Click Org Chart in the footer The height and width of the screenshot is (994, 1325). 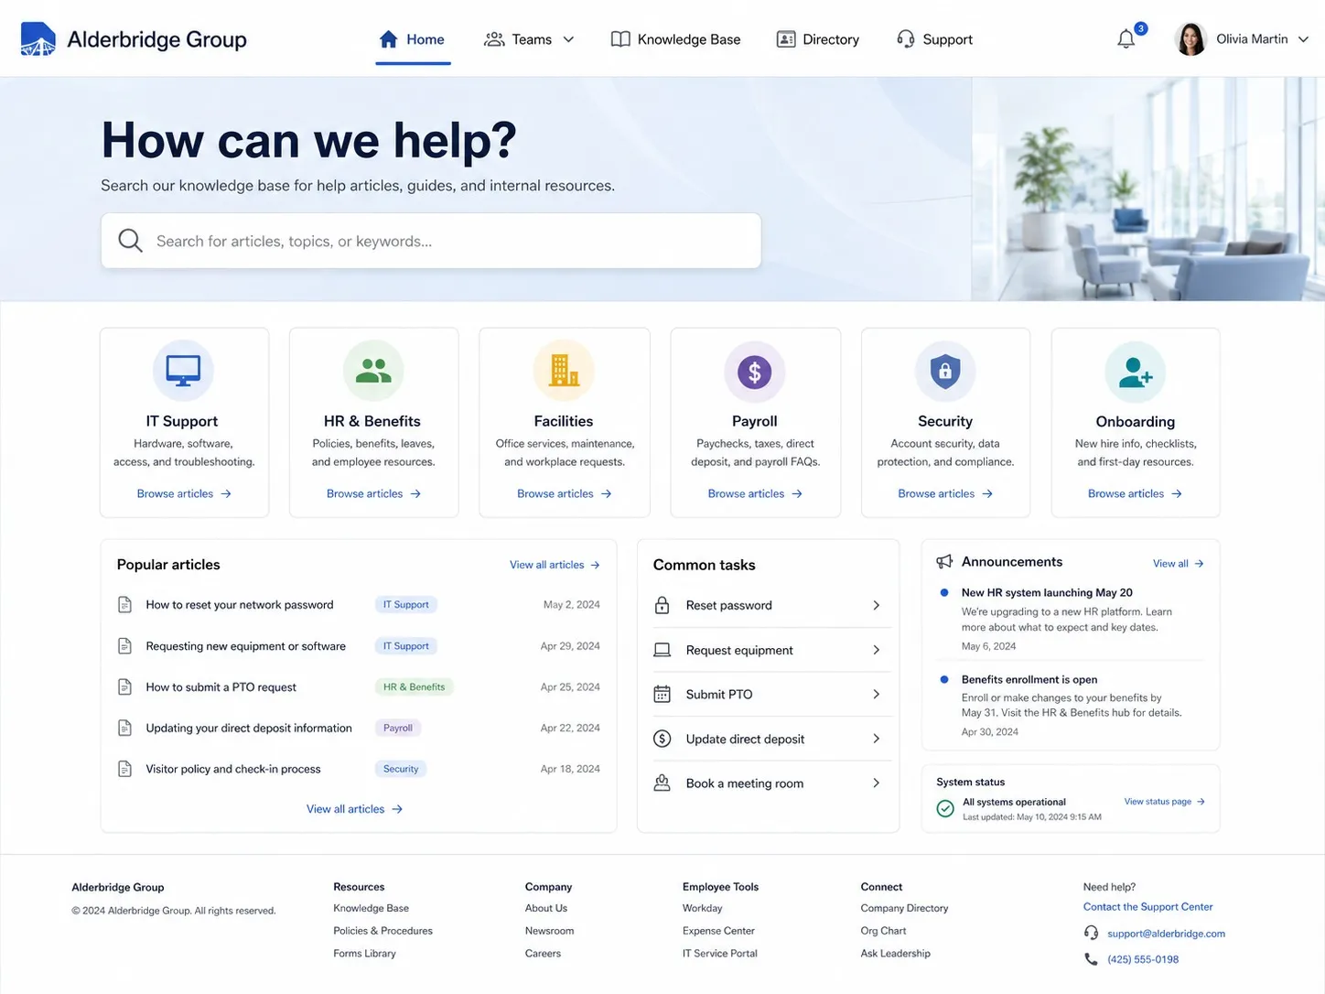click(883, 931)
